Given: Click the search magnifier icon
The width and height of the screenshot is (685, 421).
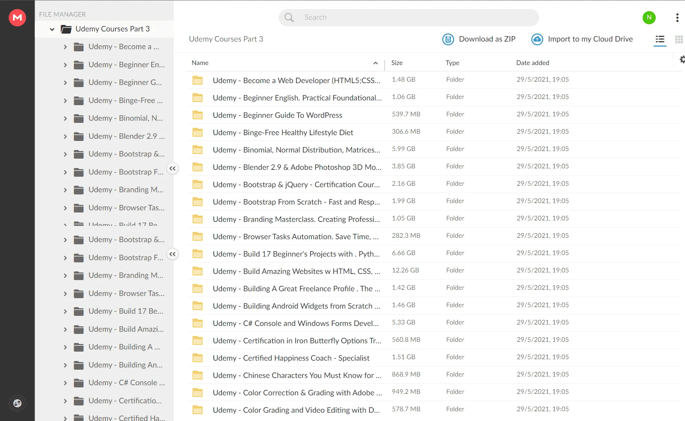Looking at the screenshot, I should [x=289, y=17].
